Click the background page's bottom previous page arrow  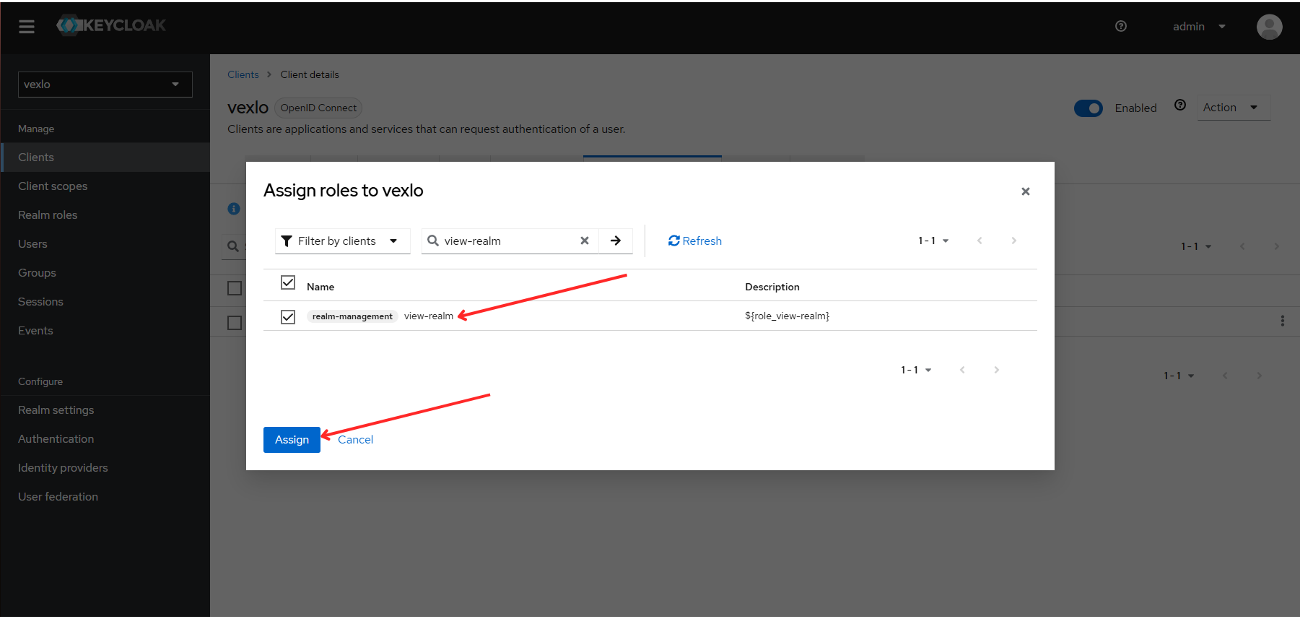click(x=1225, y=376)
